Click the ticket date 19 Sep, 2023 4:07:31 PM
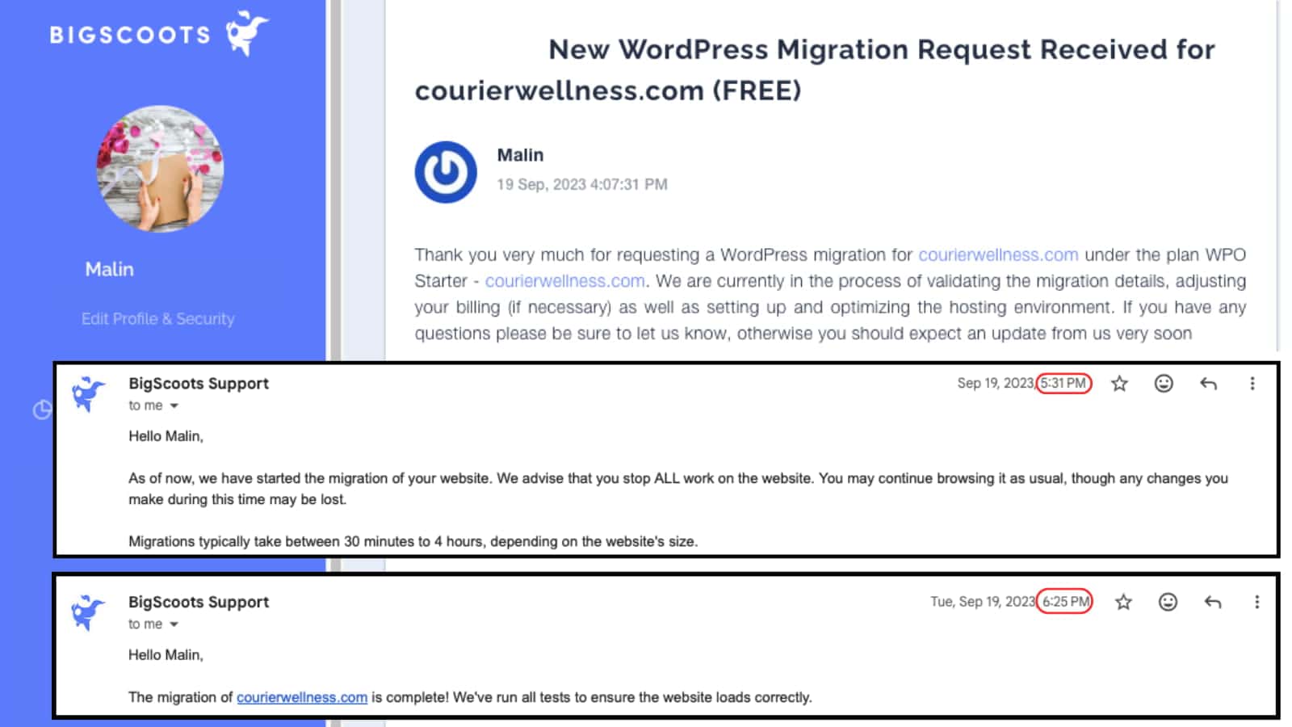1292x727 pixels. 582,185
